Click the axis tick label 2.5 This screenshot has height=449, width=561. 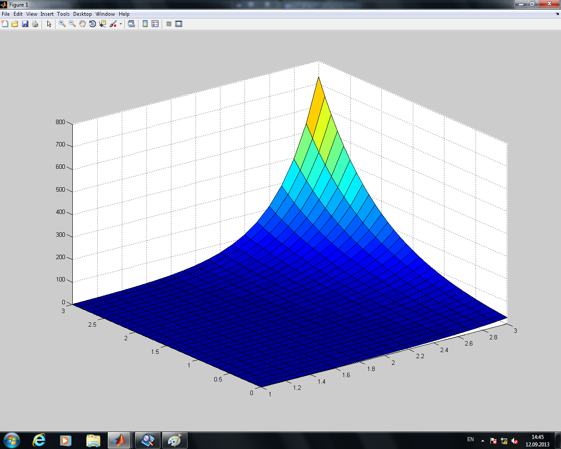click(x=92, y=324)
